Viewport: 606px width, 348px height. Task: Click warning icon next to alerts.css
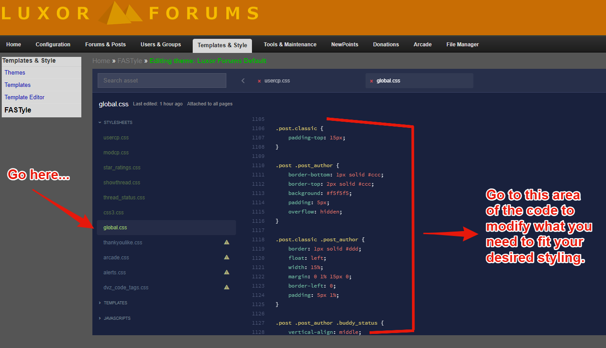point(227,272)
